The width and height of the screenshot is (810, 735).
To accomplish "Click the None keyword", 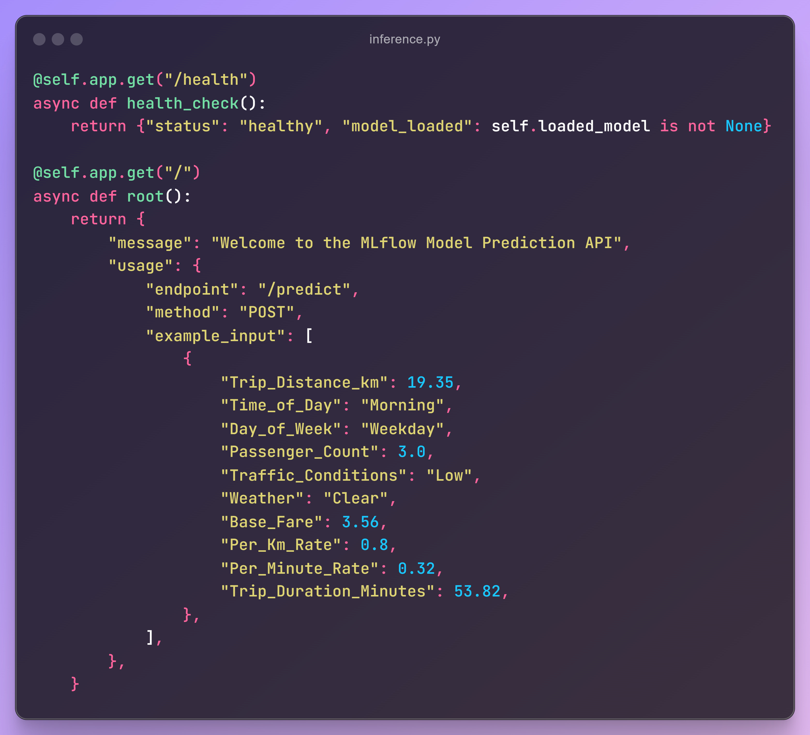I will coord(744,126).
